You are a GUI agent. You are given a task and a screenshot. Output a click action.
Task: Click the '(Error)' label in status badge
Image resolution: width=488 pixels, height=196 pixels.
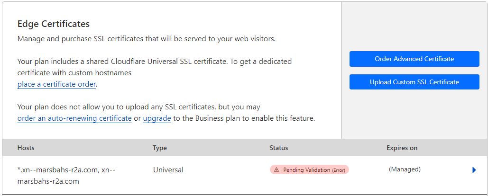click(x=339, y=169)
